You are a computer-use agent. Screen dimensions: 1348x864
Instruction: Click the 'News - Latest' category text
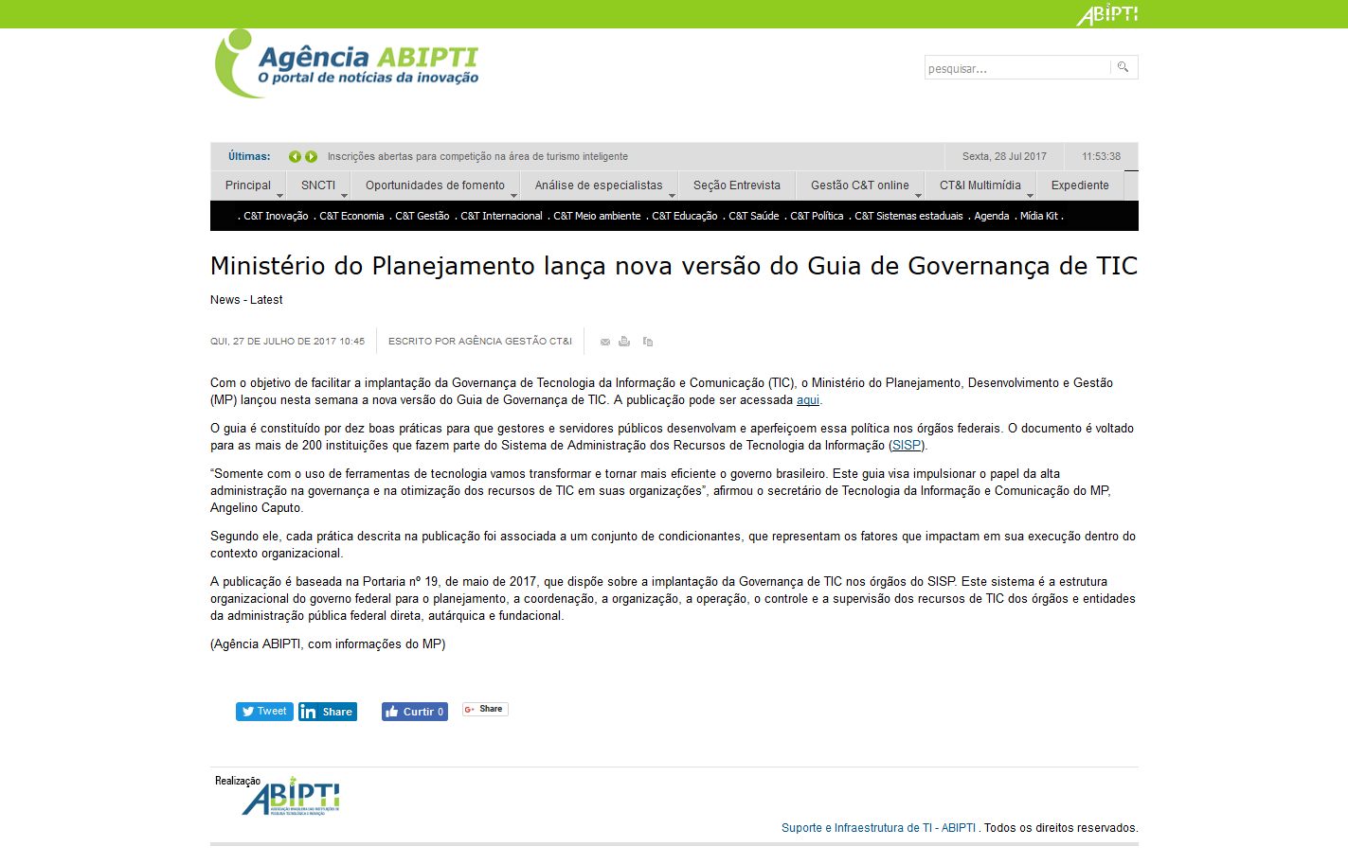pyautogui.click(x=246, y=300)
